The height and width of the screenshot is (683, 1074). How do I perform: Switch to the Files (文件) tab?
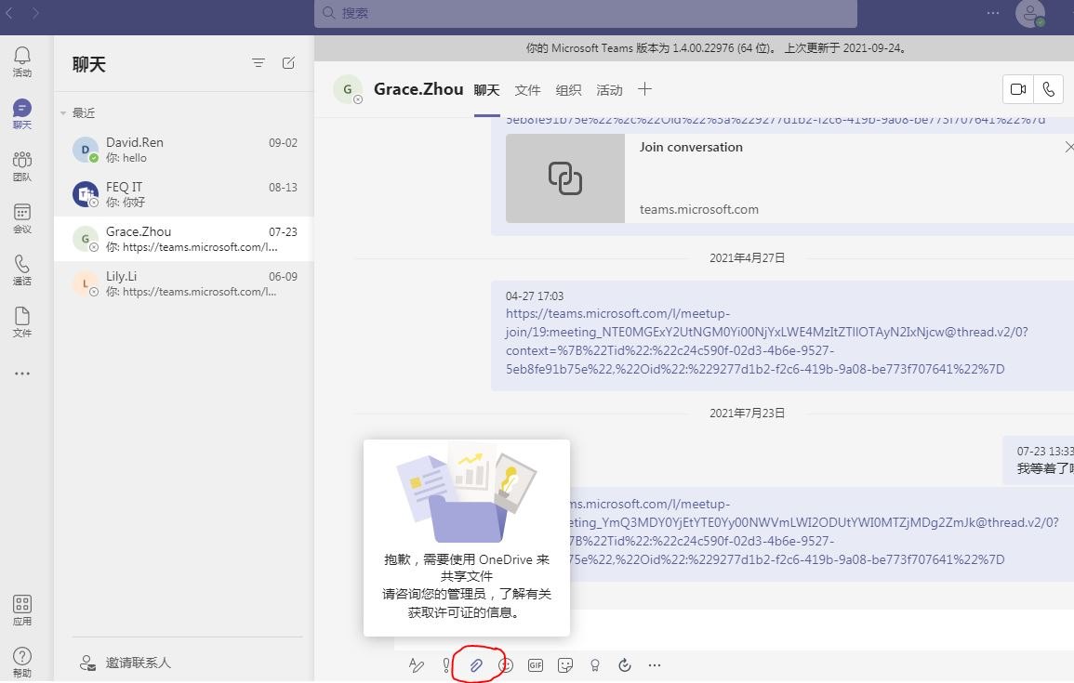527,90
